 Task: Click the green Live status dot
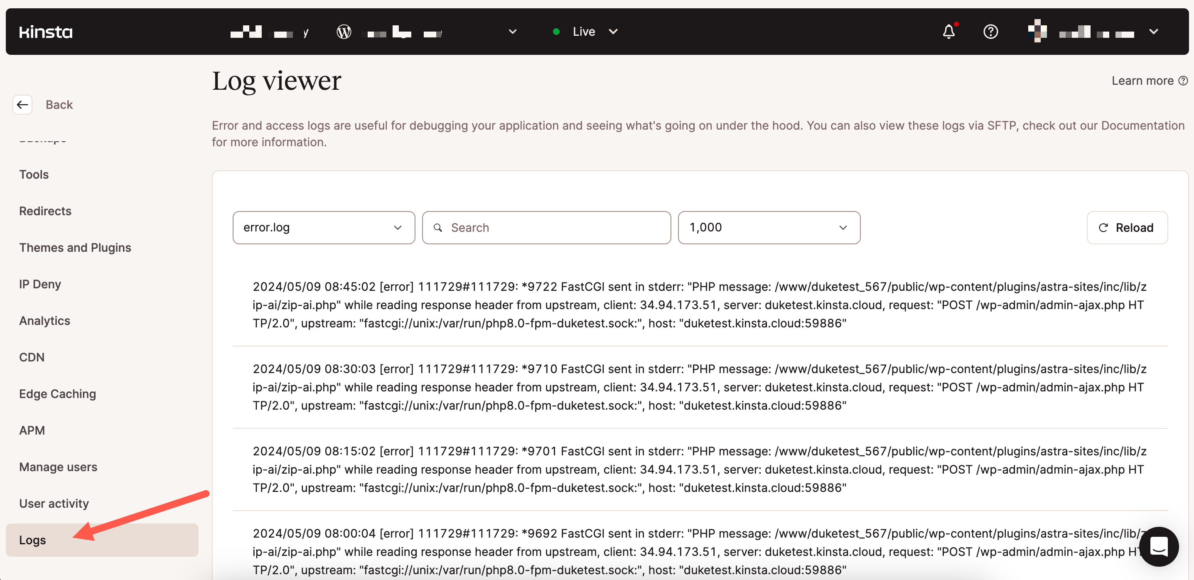[556, 32]
